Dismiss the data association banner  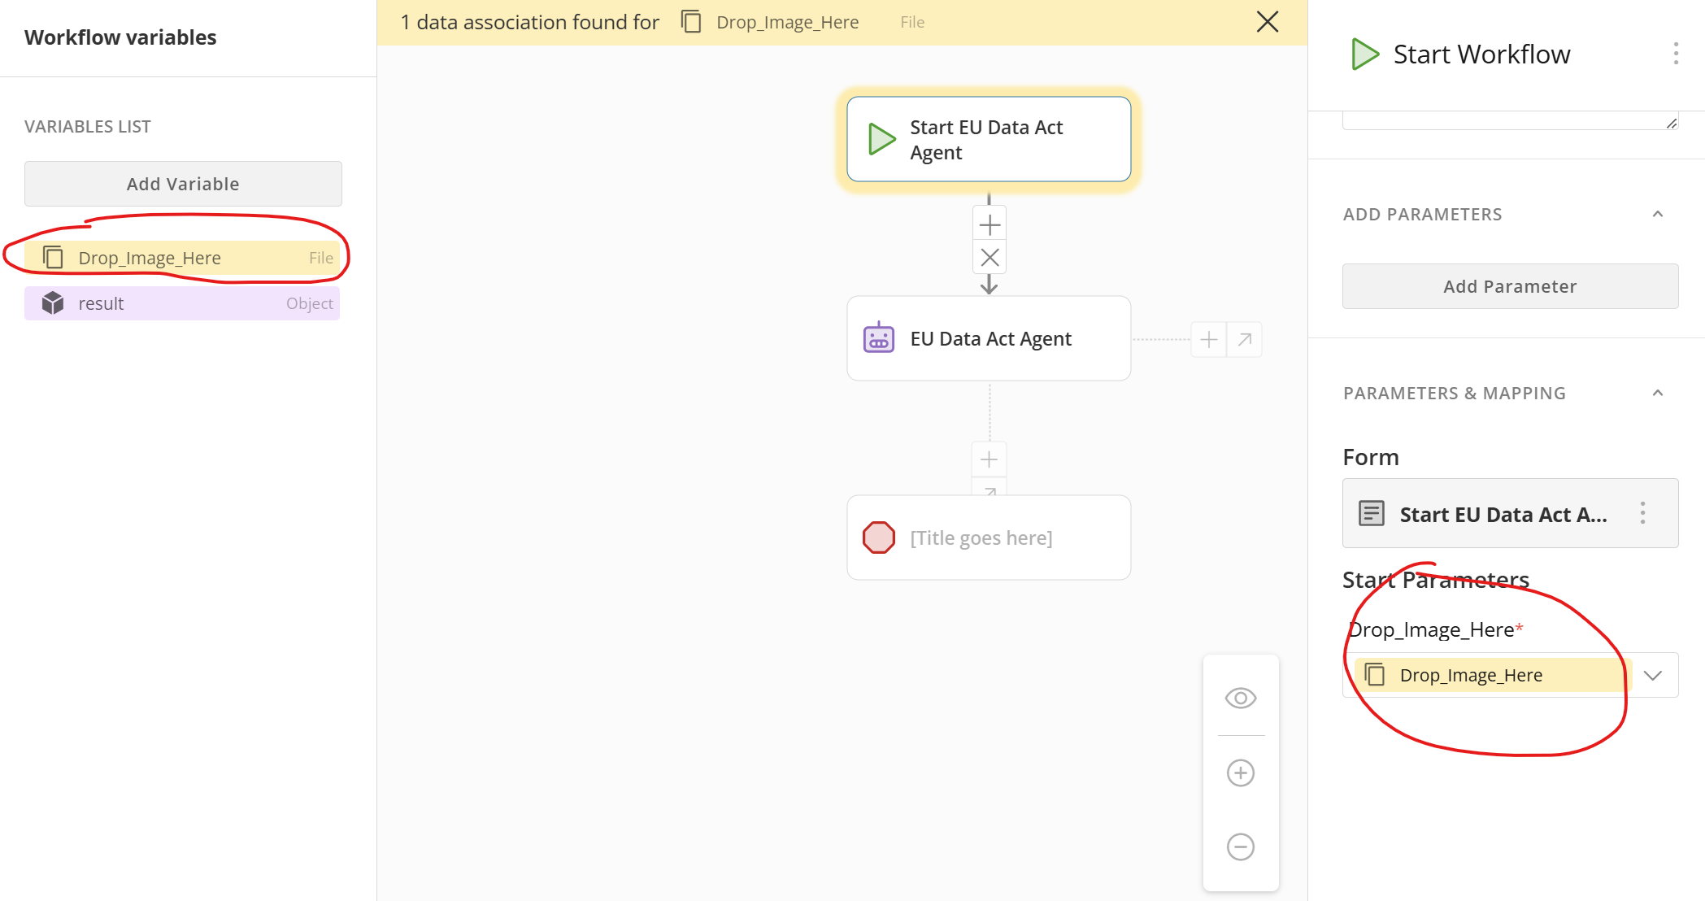pos(1268,22)
